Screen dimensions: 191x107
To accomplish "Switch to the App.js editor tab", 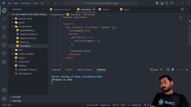I will click(127, 10).
